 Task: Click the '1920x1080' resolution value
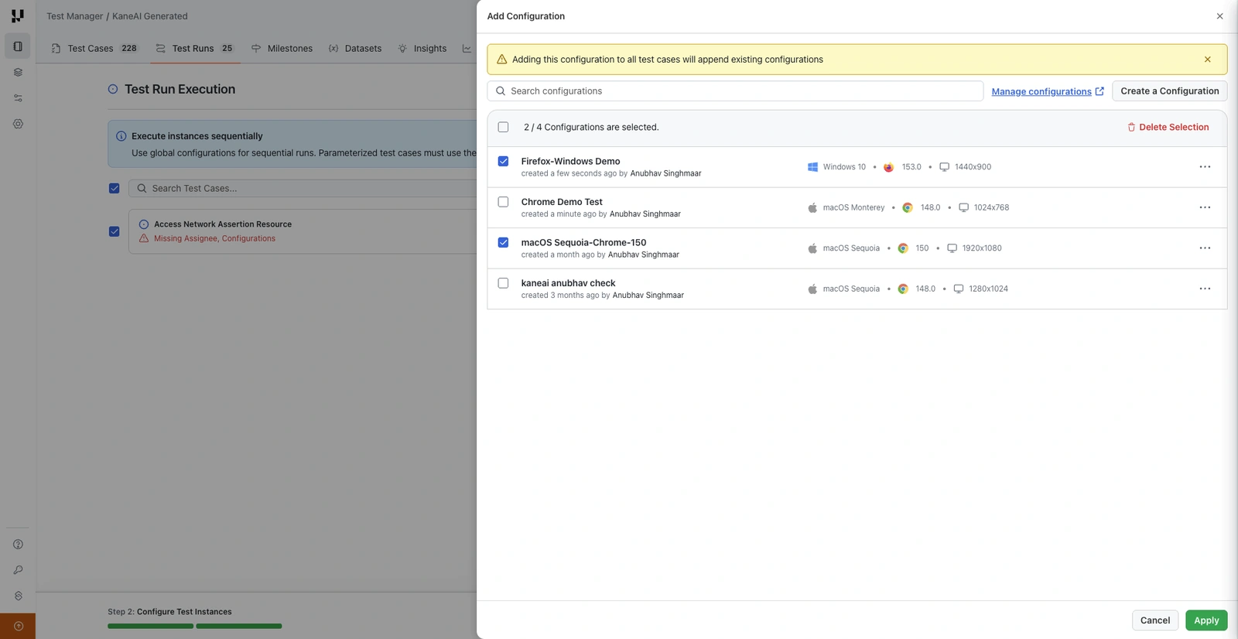point(982,248)
